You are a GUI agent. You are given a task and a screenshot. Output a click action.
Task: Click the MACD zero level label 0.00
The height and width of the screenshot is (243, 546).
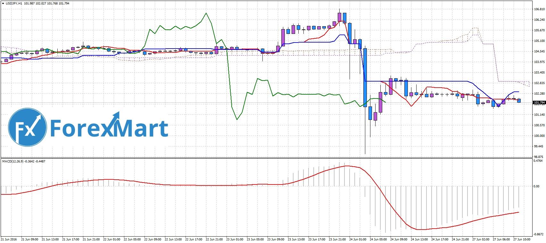(536, 186)
